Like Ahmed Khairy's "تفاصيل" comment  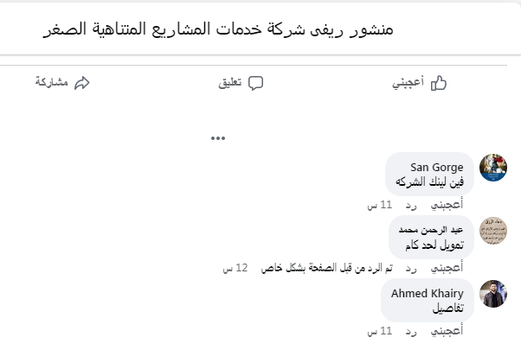[x=447, y=331]
